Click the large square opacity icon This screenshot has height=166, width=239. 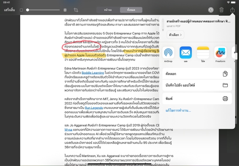[x=65, y=10]
